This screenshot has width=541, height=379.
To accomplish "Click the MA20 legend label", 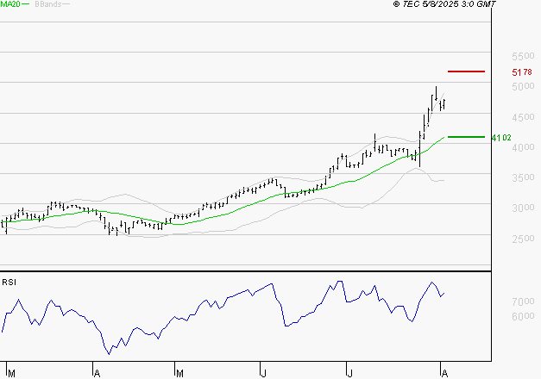I will [9, 5].
